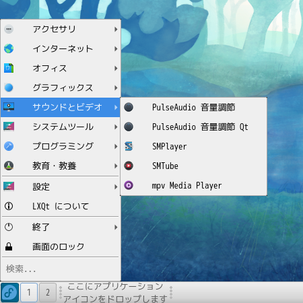The width and height of the screenshot is (303, 303).
Task: Click the Fedora start menu button icon
Action: [x=9, y=293]
